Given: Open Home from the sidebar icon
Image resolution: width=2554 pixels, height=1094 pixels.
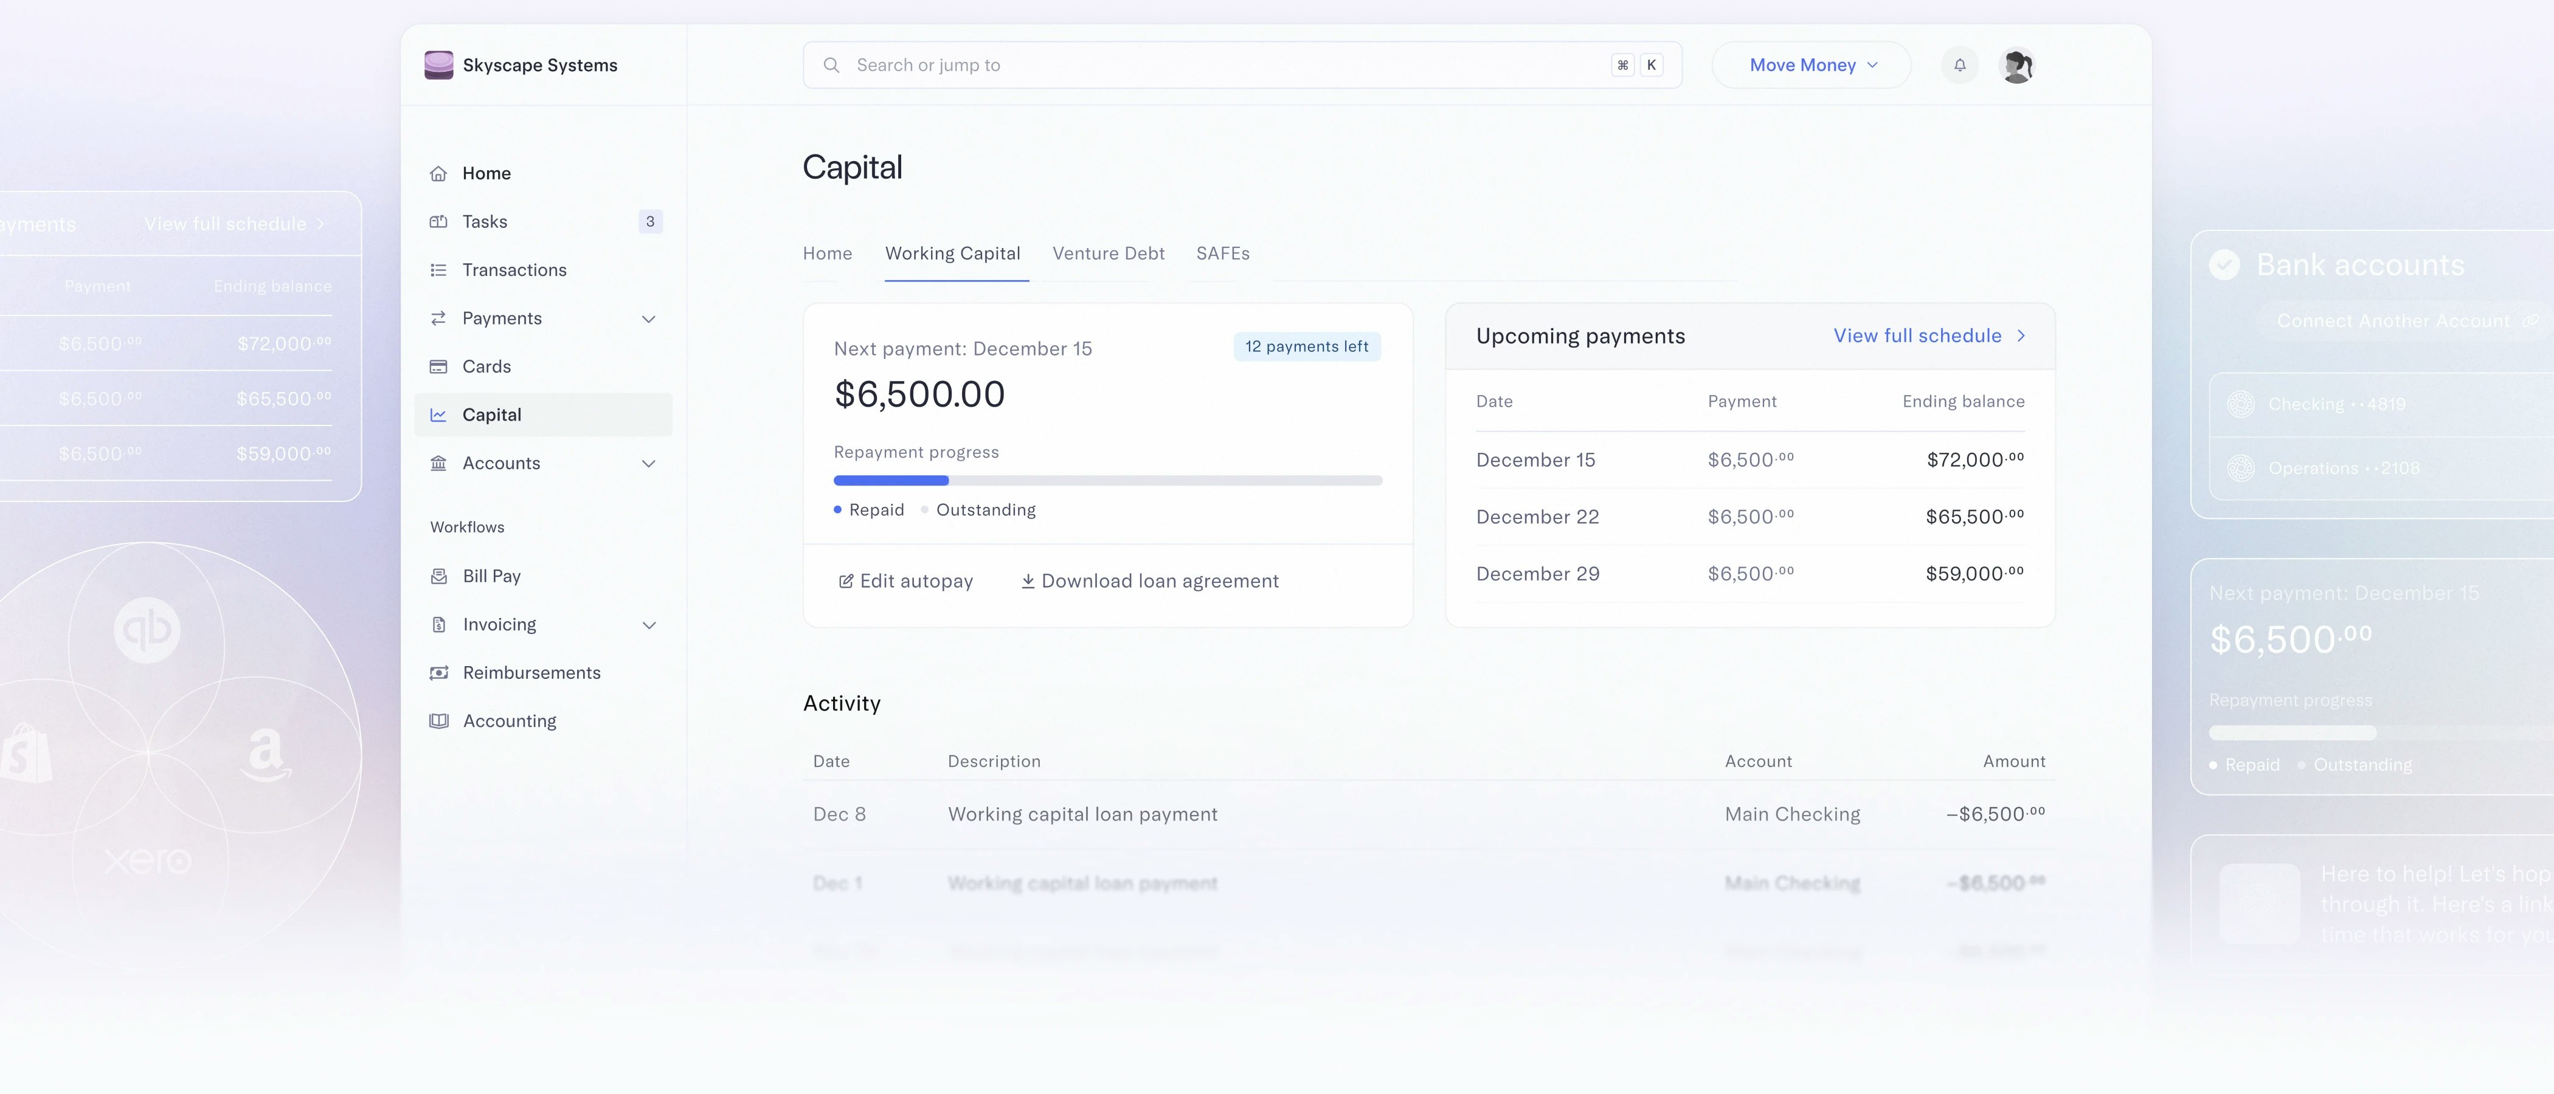Looking at the screenshot, I should (x=439, y=173).
